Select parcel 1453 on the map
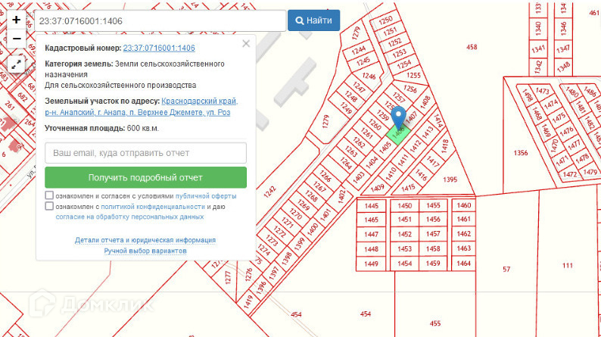The height and width of the screenshot is (337, 601). point(404,249)
